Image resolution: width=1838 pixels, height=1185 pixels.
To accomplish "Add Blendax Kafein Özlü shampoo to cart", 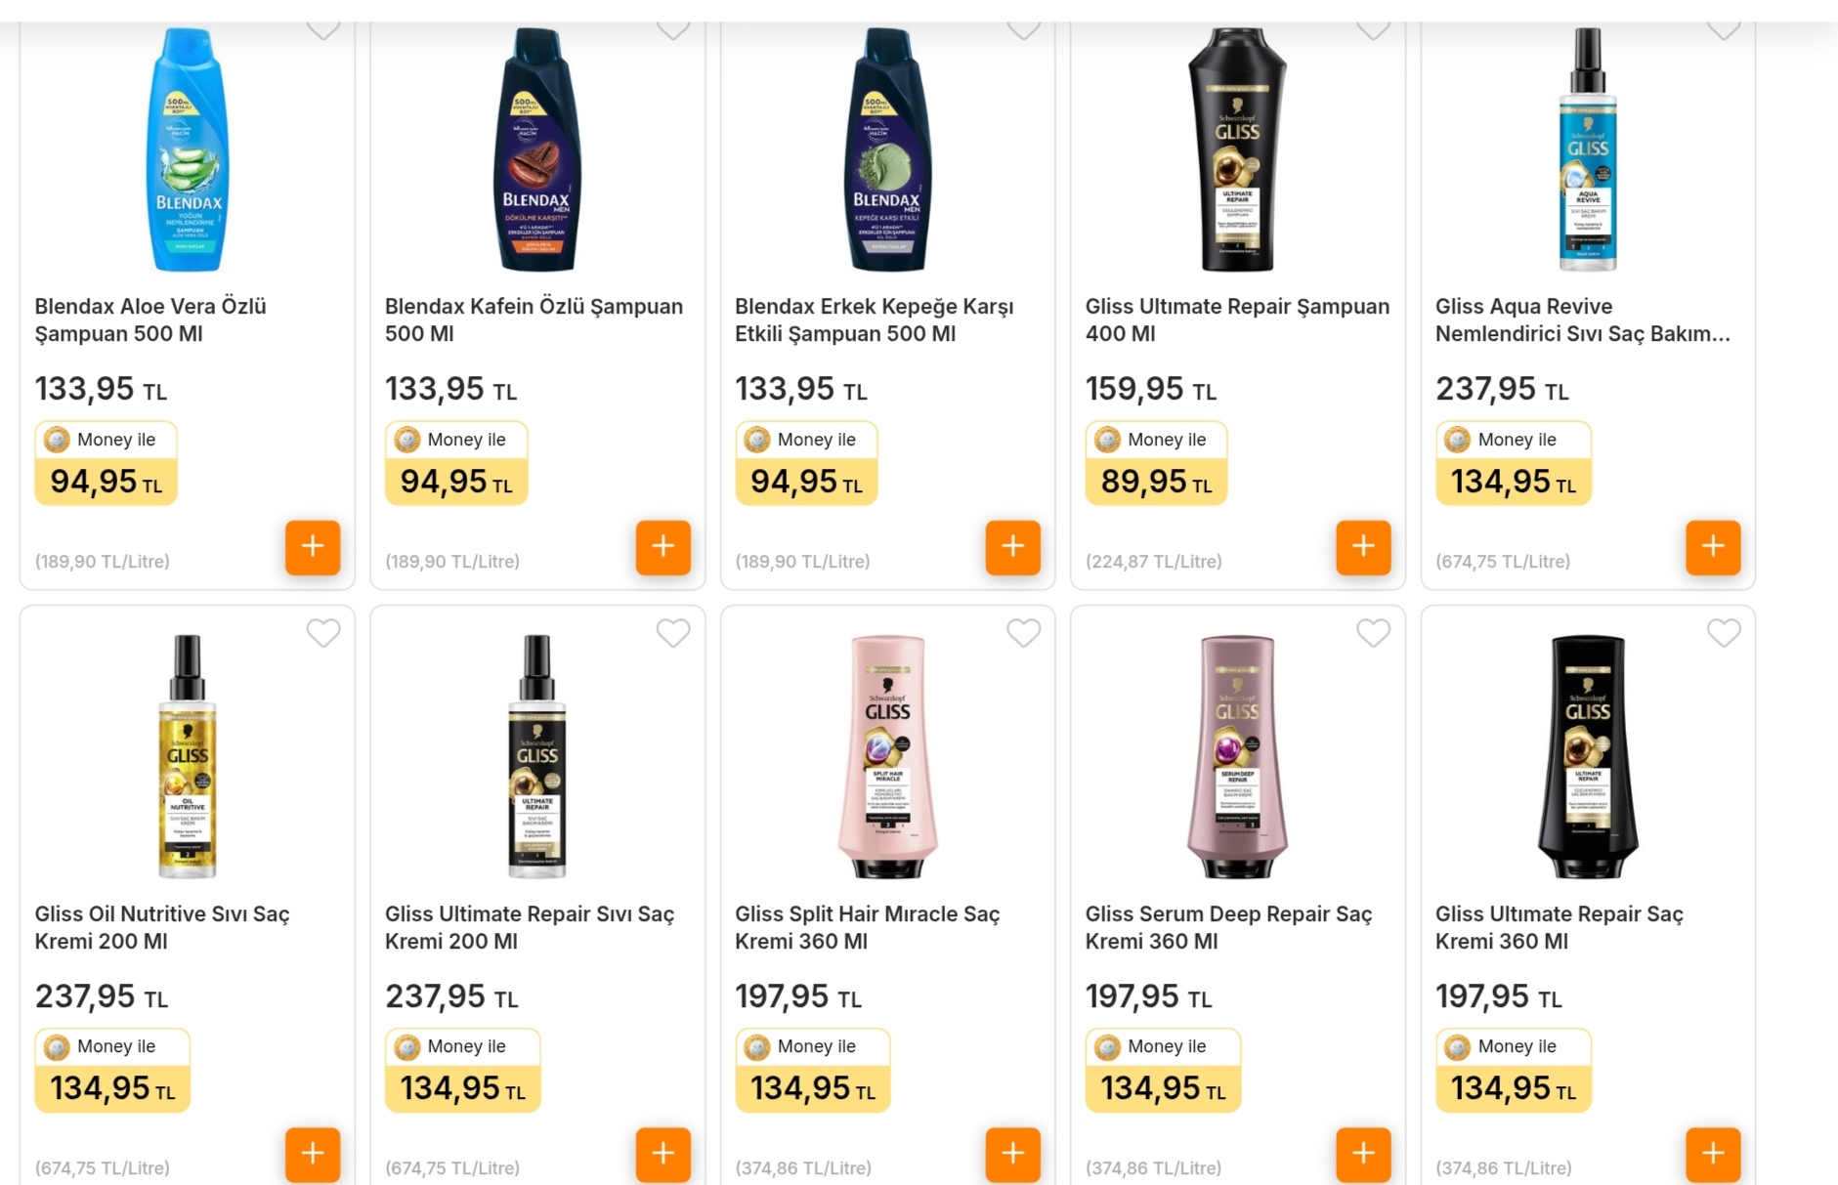I will point(663,547).
